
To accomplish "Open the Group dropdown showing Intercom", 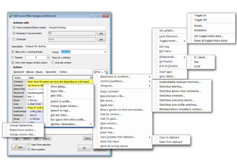I will (84, 52).
